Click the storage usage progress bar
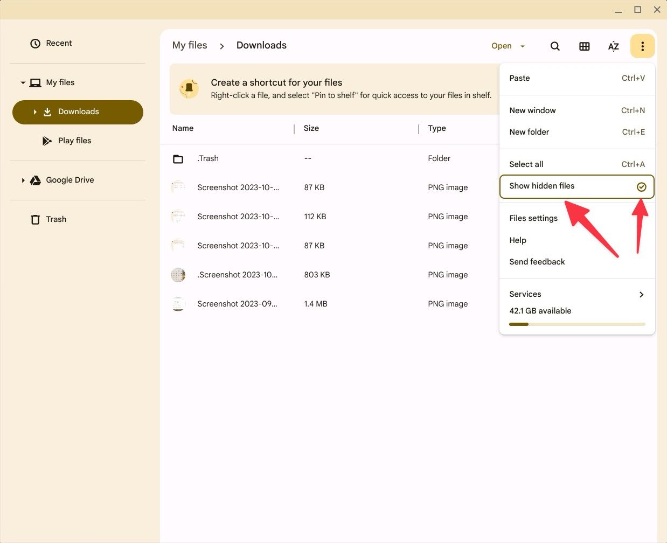The image size is (667, 543). 577,324
